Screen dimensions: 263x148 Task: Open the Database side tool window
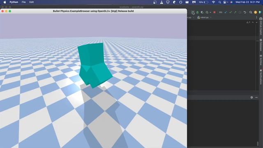point(261,45)
